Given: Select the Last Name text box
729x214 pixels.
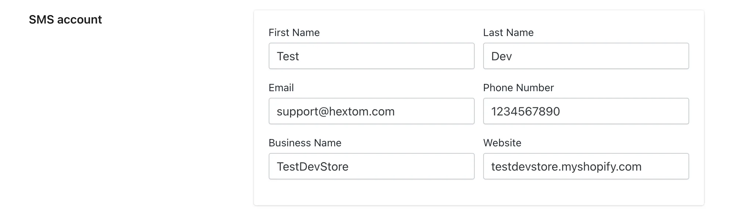Looking at the screenshot, I should [586, 56].
